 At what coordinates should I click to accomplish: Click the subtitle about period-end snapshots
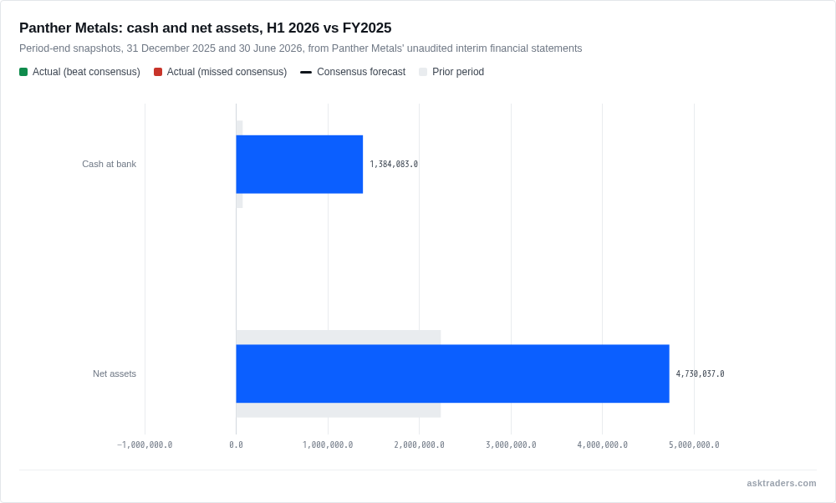click(301, 48)
